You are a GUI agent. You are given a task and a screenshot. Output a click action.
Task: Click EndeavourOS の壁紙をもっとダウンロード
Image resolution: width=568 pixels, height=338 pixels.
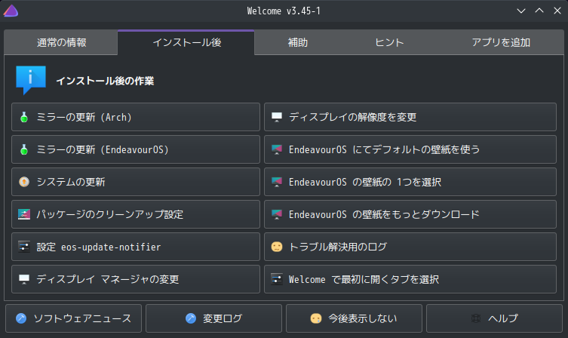point(410,214)
